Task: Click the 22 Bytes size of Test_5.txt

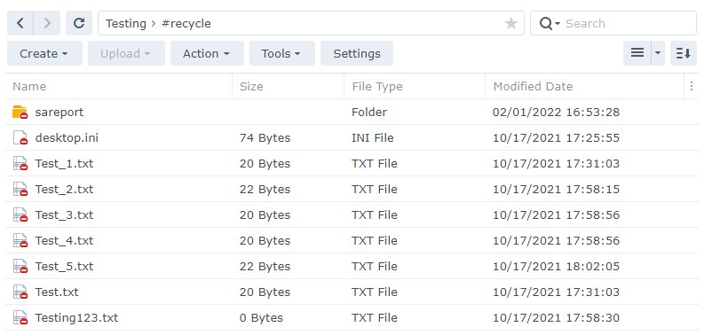Action: (x=265, y=267)
